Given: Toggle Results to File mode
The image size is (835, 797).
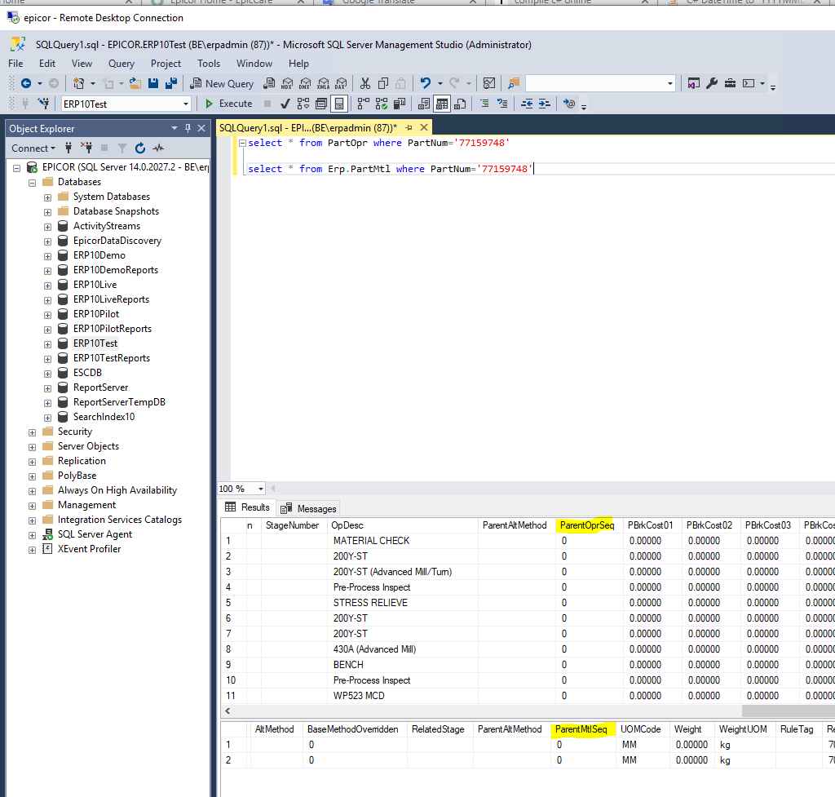Looking at the screenshot, I should pos(460,104).
